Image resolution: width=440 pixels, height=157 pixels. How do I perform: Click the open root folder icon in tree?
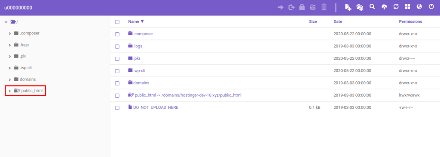pyautogui.click(x=13, y=22)
